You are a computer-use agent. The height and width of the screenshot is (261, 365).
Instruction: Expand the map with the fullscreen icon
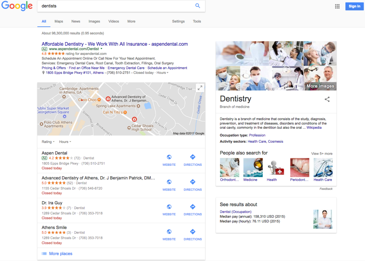[x=200, y=87]
